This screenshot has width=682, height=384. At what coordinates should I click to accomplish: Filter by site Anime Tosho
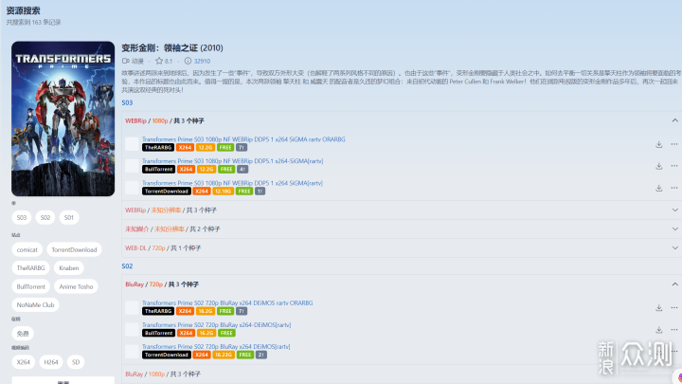pyautogui.click(x=76, y=286)
